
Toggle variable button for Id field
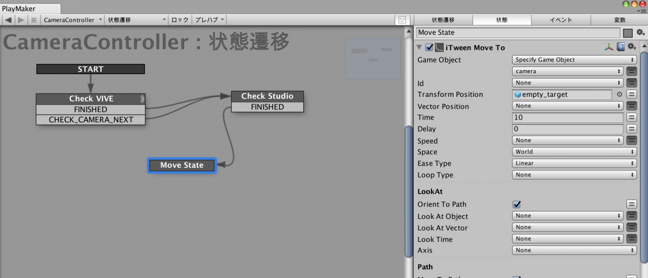click(x=631, y=83)
